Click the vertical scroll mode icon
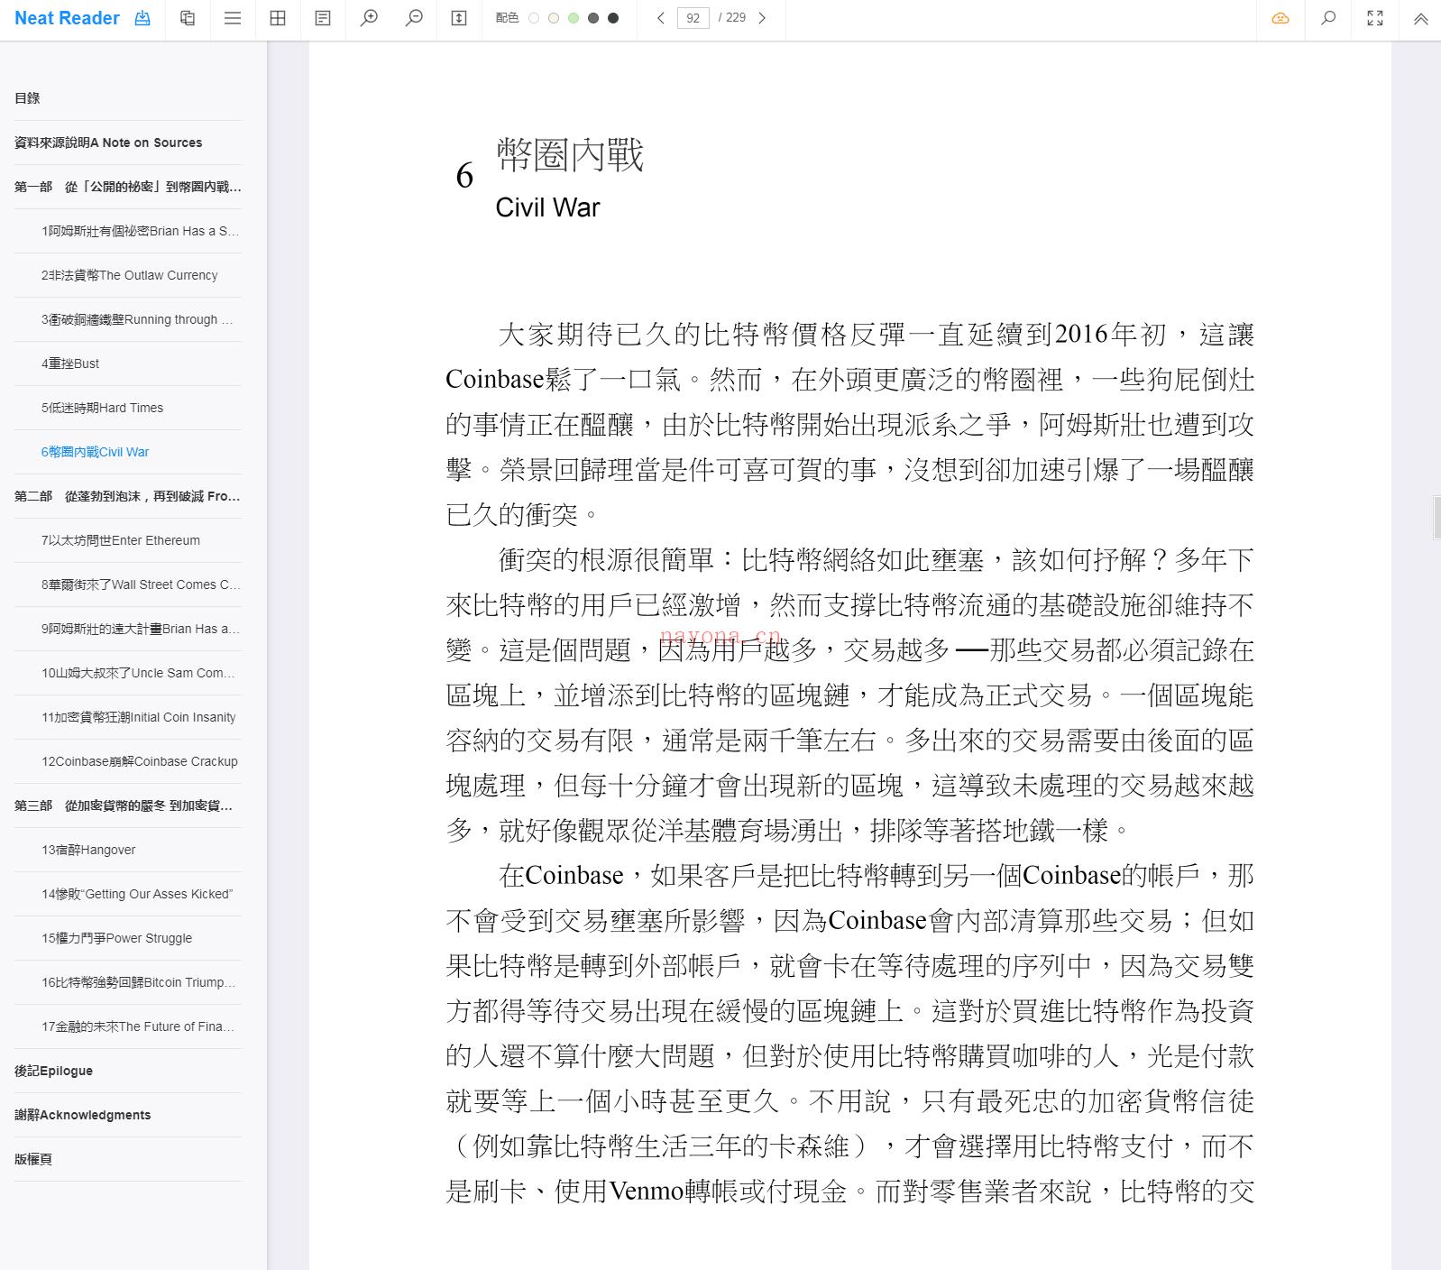The width and height of the screenshot is (1441, 1270). pos(459,18)
